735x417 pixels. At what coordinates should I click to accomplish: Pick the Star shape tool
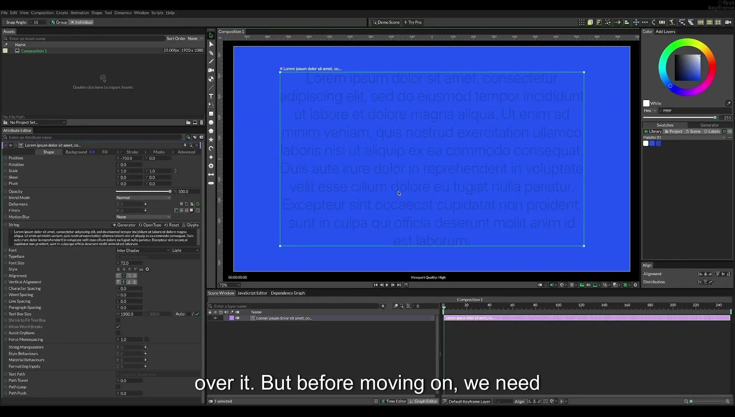coord(211,140)
